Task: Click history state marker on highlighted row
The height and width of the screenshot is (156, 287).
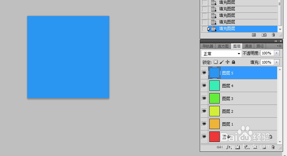Action: tap(209, 29)
